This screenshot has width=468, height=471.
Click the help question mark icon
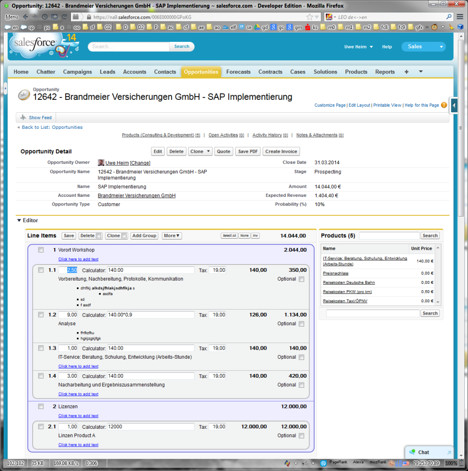click(x=444, y=105)
